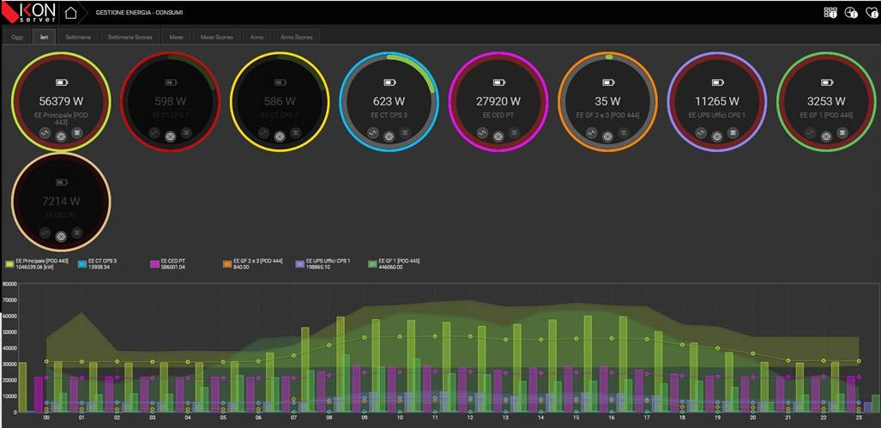Open gear settings in 7214 W gauge
The width and height of the screenshot is (881, 428).
tap(61, 237)
